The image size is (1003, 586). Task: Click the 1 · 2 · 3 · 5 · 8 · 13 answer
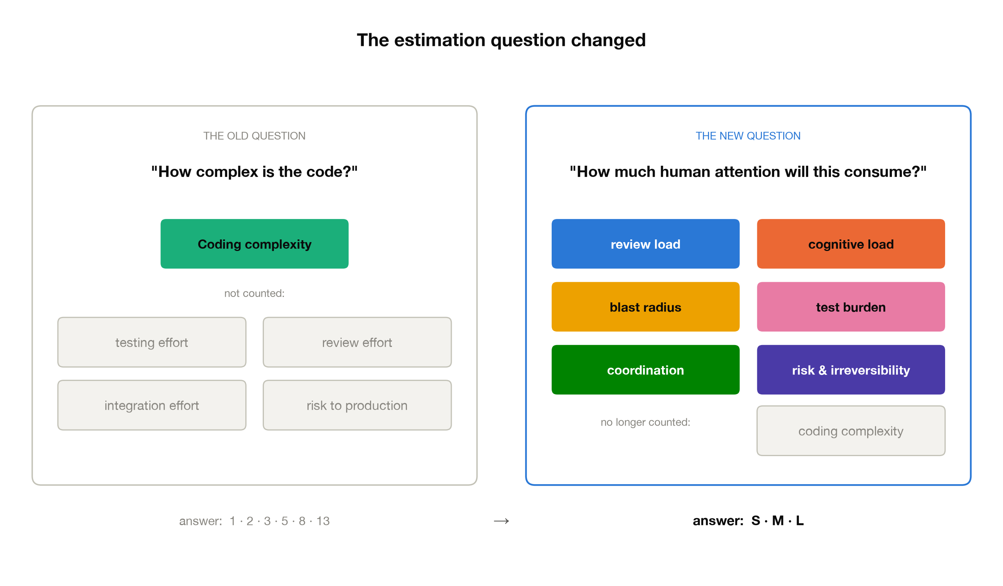[x=279, y=521]
